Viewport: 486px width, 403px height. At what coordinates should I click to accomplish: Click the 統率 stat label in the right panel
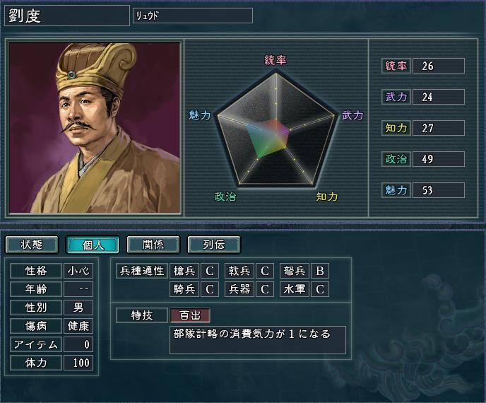[x=396, y=66]
